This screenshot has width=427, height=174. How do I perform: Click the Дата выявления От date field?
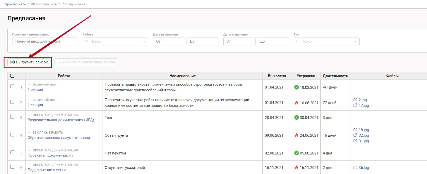[169, 41]
